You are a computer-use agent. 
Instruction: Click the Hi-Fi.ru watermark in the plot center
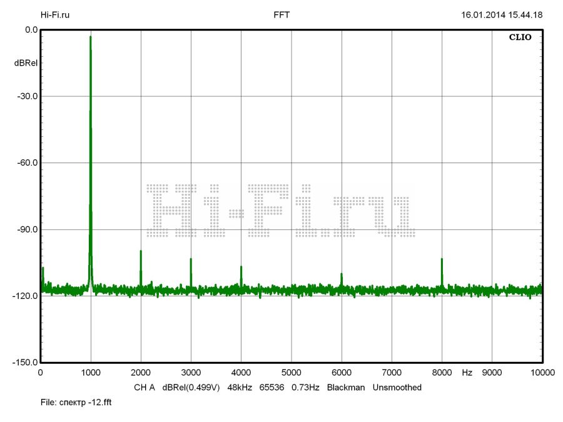tap(281, 211)
